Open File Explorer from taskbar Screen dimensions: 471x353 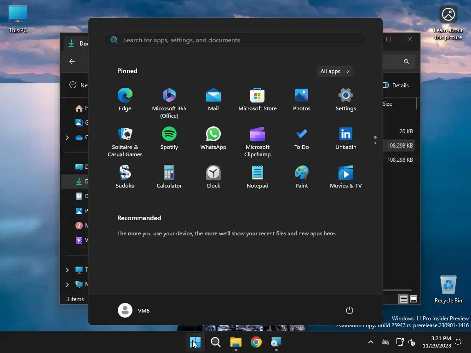coord(236,342)
